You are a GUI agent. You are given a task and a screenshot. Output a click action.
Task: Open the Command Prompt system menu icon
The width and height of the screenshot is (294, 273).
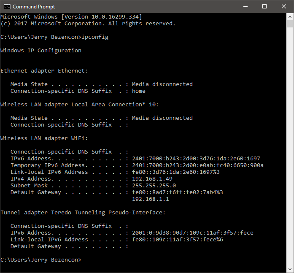(x=7, y=6)
